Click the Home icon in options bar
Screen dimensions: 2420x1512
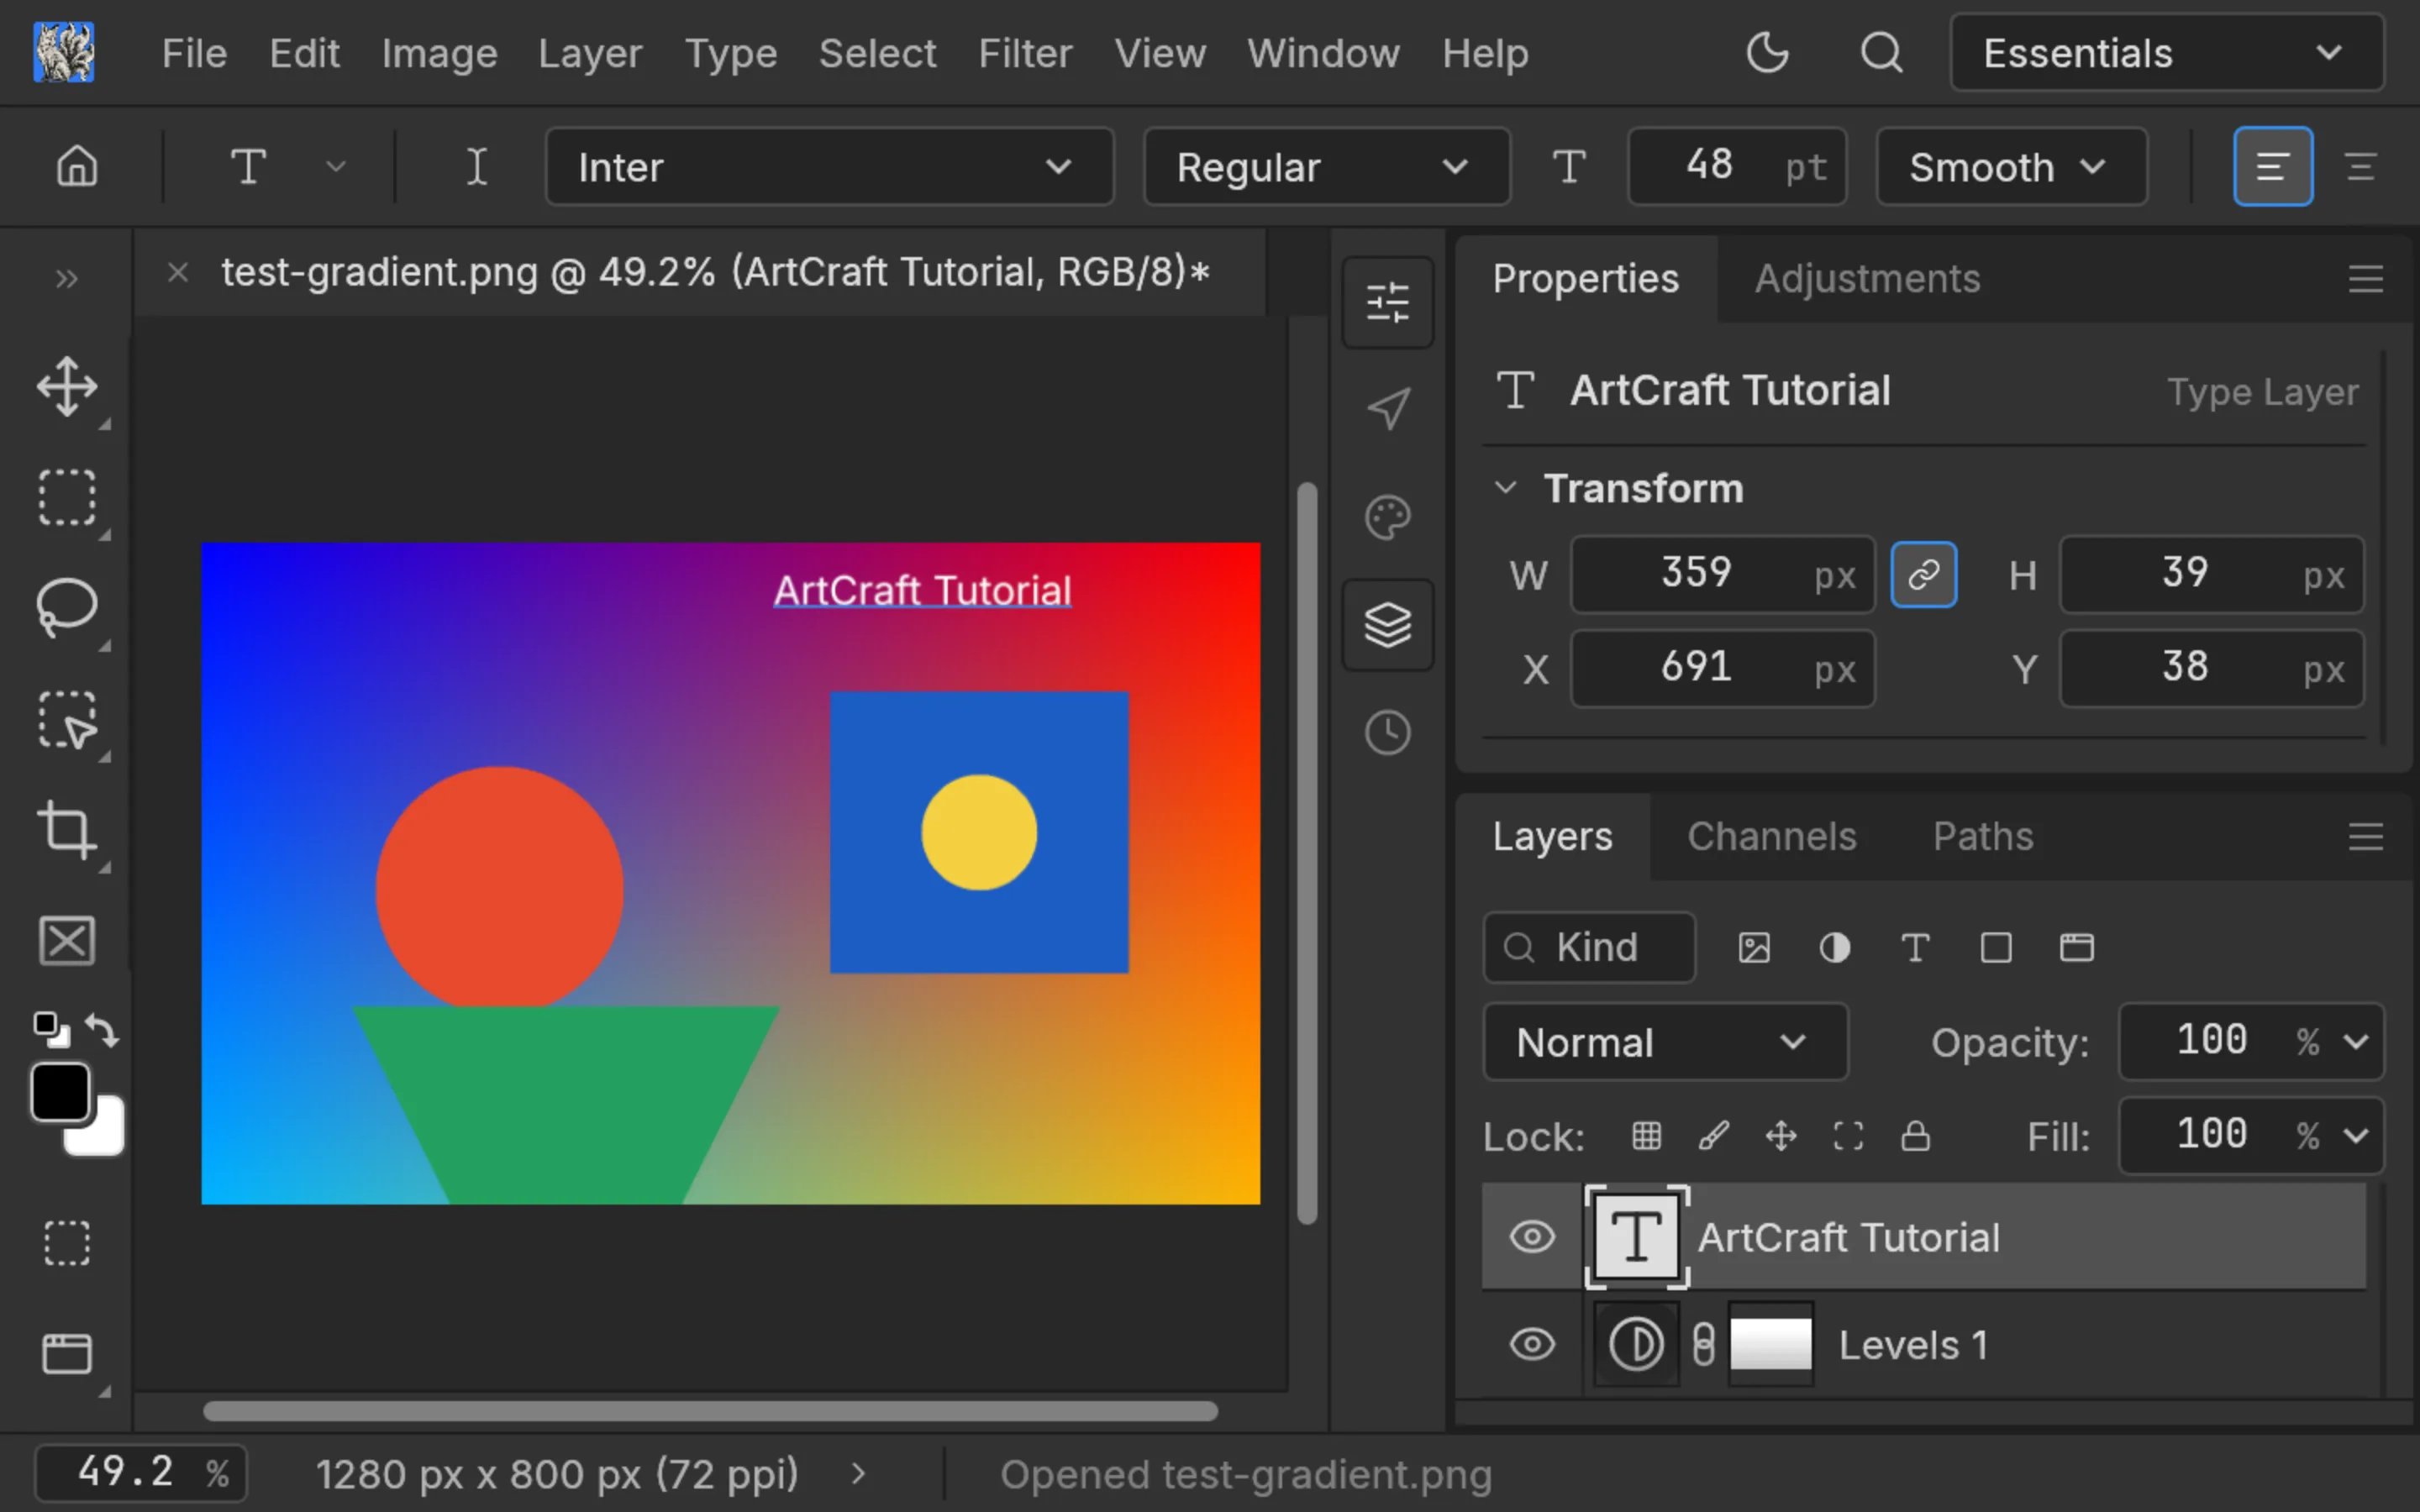pyautogui.click(x=77, y=166)
